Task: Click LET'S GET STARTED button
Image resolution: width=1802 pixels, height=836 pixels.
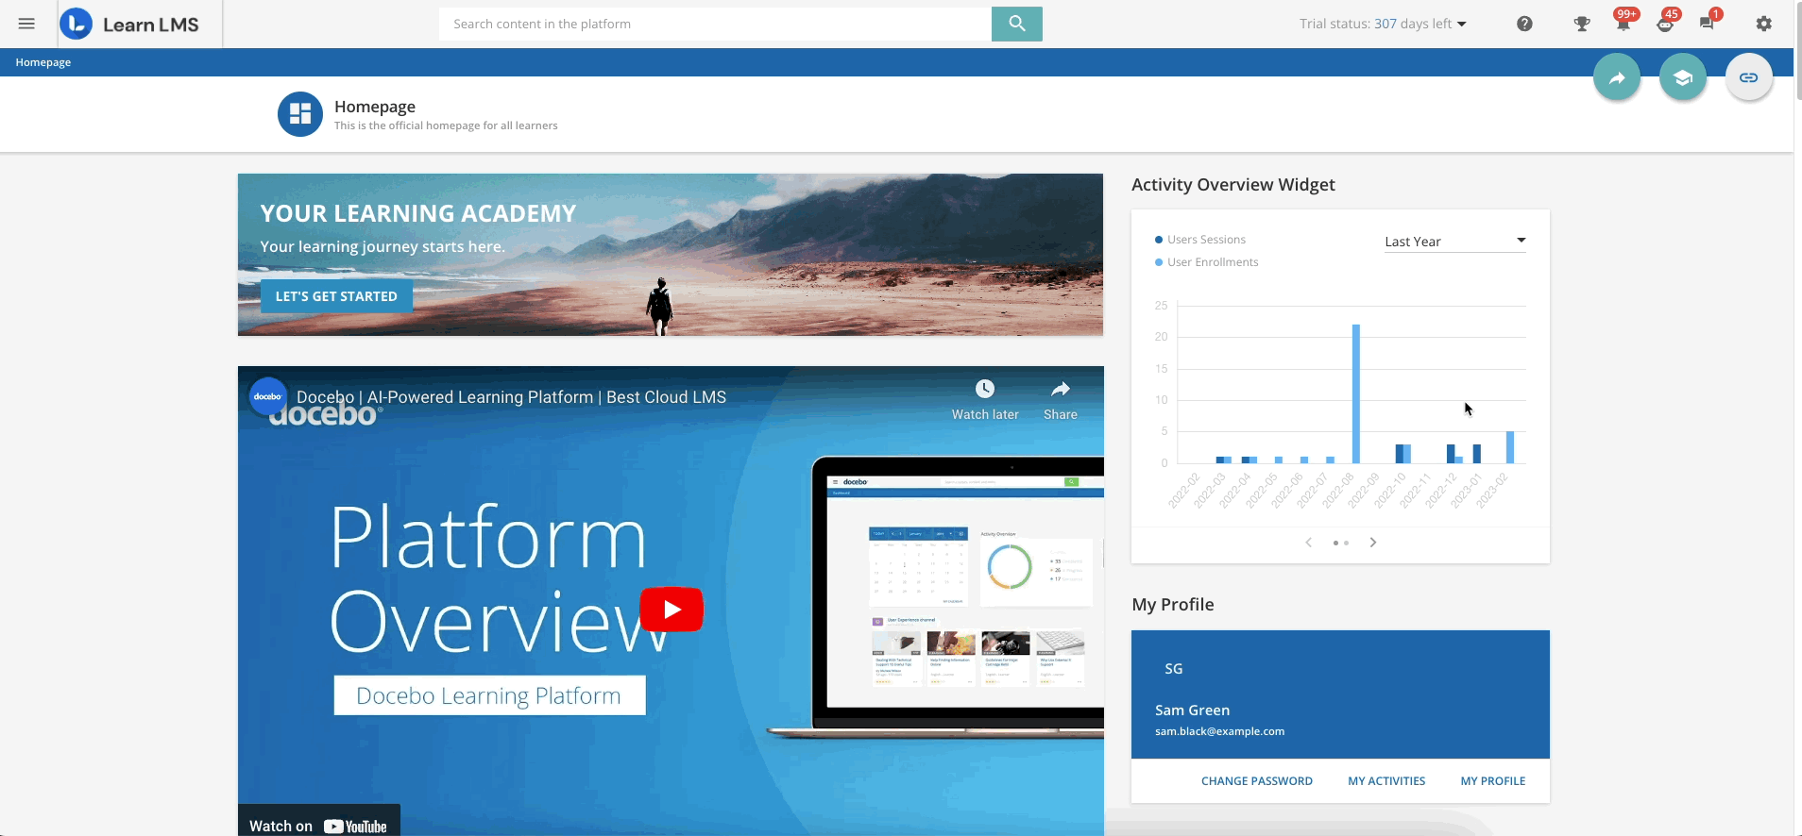Action: pyautogui.click(x=336, y=296)
